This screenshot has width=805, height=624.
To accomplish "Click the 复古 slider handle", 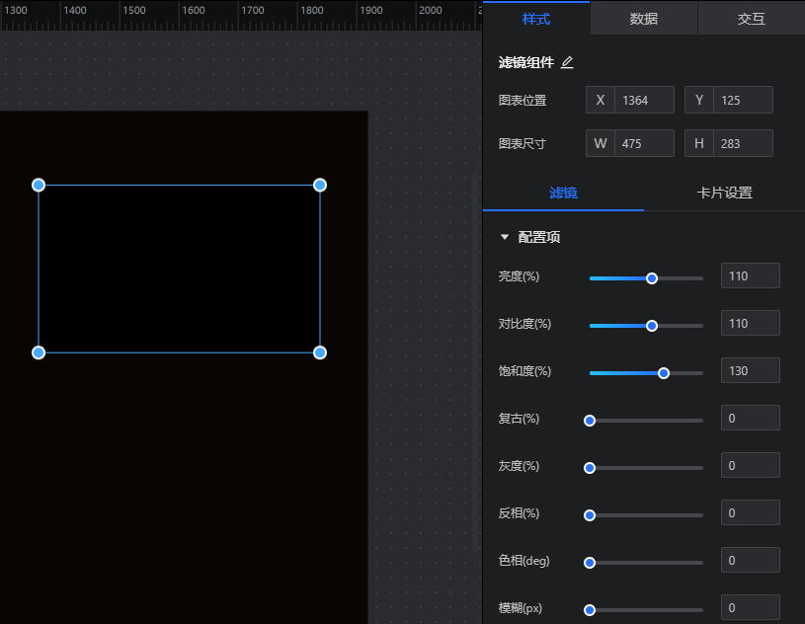I will [590, 421].
